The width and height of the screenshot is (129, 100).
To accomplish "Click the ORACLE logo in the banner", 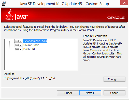I will coord(116,18).
